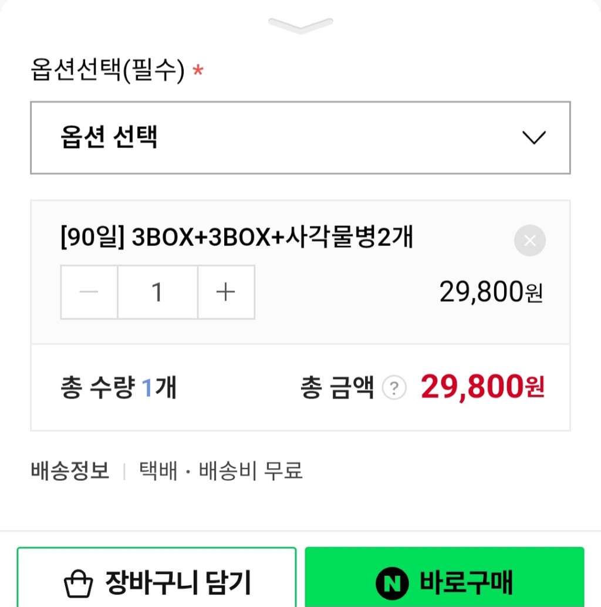Click the 택배 · 배송비 무료 shipping text
The width and height of the screenshot is (601, 607).
221,471
